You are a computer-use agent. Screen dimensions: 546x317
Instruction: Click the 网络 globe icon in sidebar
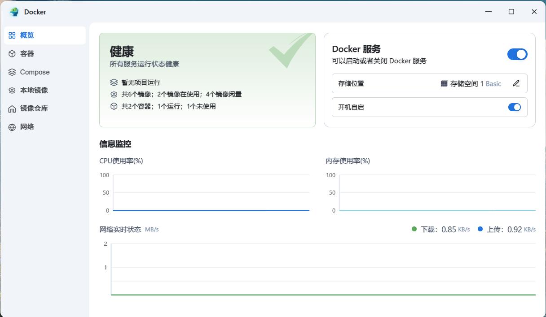point(12,127)
